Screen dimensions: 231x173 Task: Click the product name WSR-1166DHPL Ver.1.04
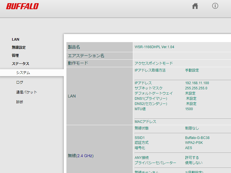tap(154, 47)
